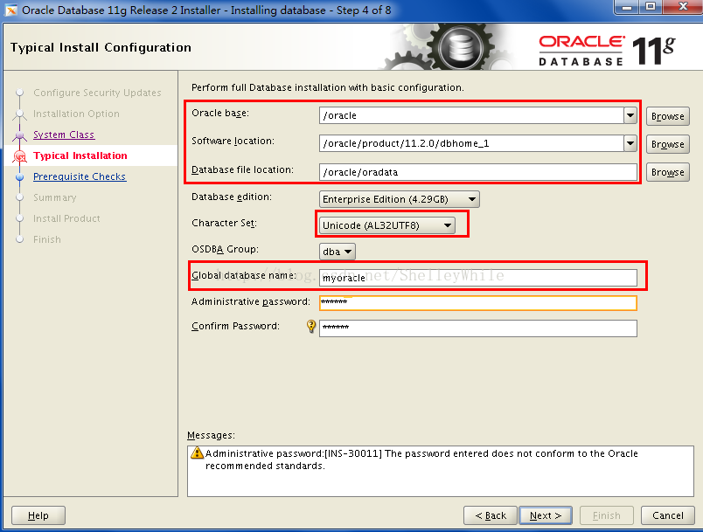This screenshot has height=532, width=703.
Task: Click the Installation Option step
Action: point(76,114)
